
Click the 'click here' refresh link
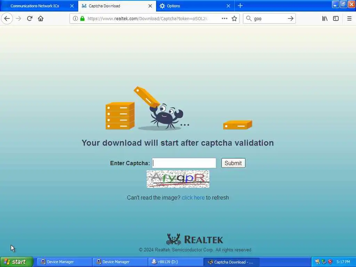coord(193,197)
